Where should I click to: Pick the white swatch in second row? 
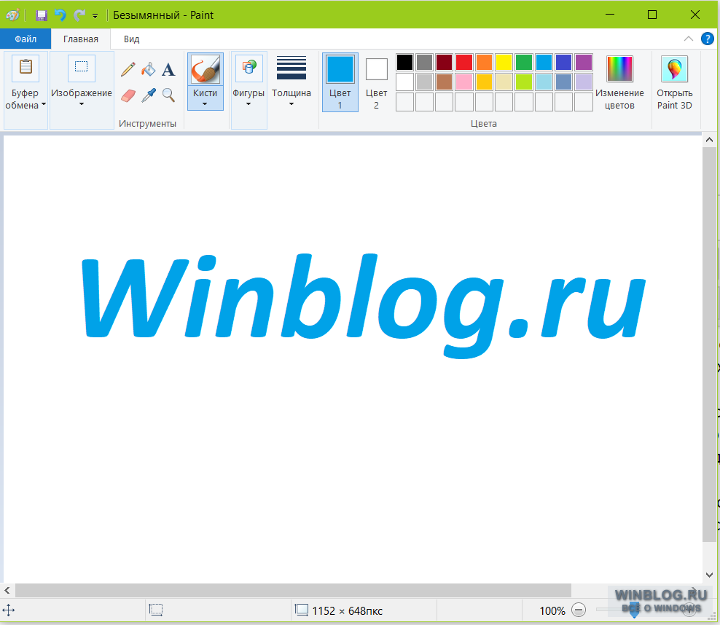pos(404,82)
